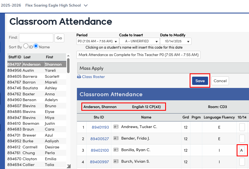The height and width of the screenshot is (169, 249).
Task: Open the Date to Modify dropdown
Action: (176, 41)
